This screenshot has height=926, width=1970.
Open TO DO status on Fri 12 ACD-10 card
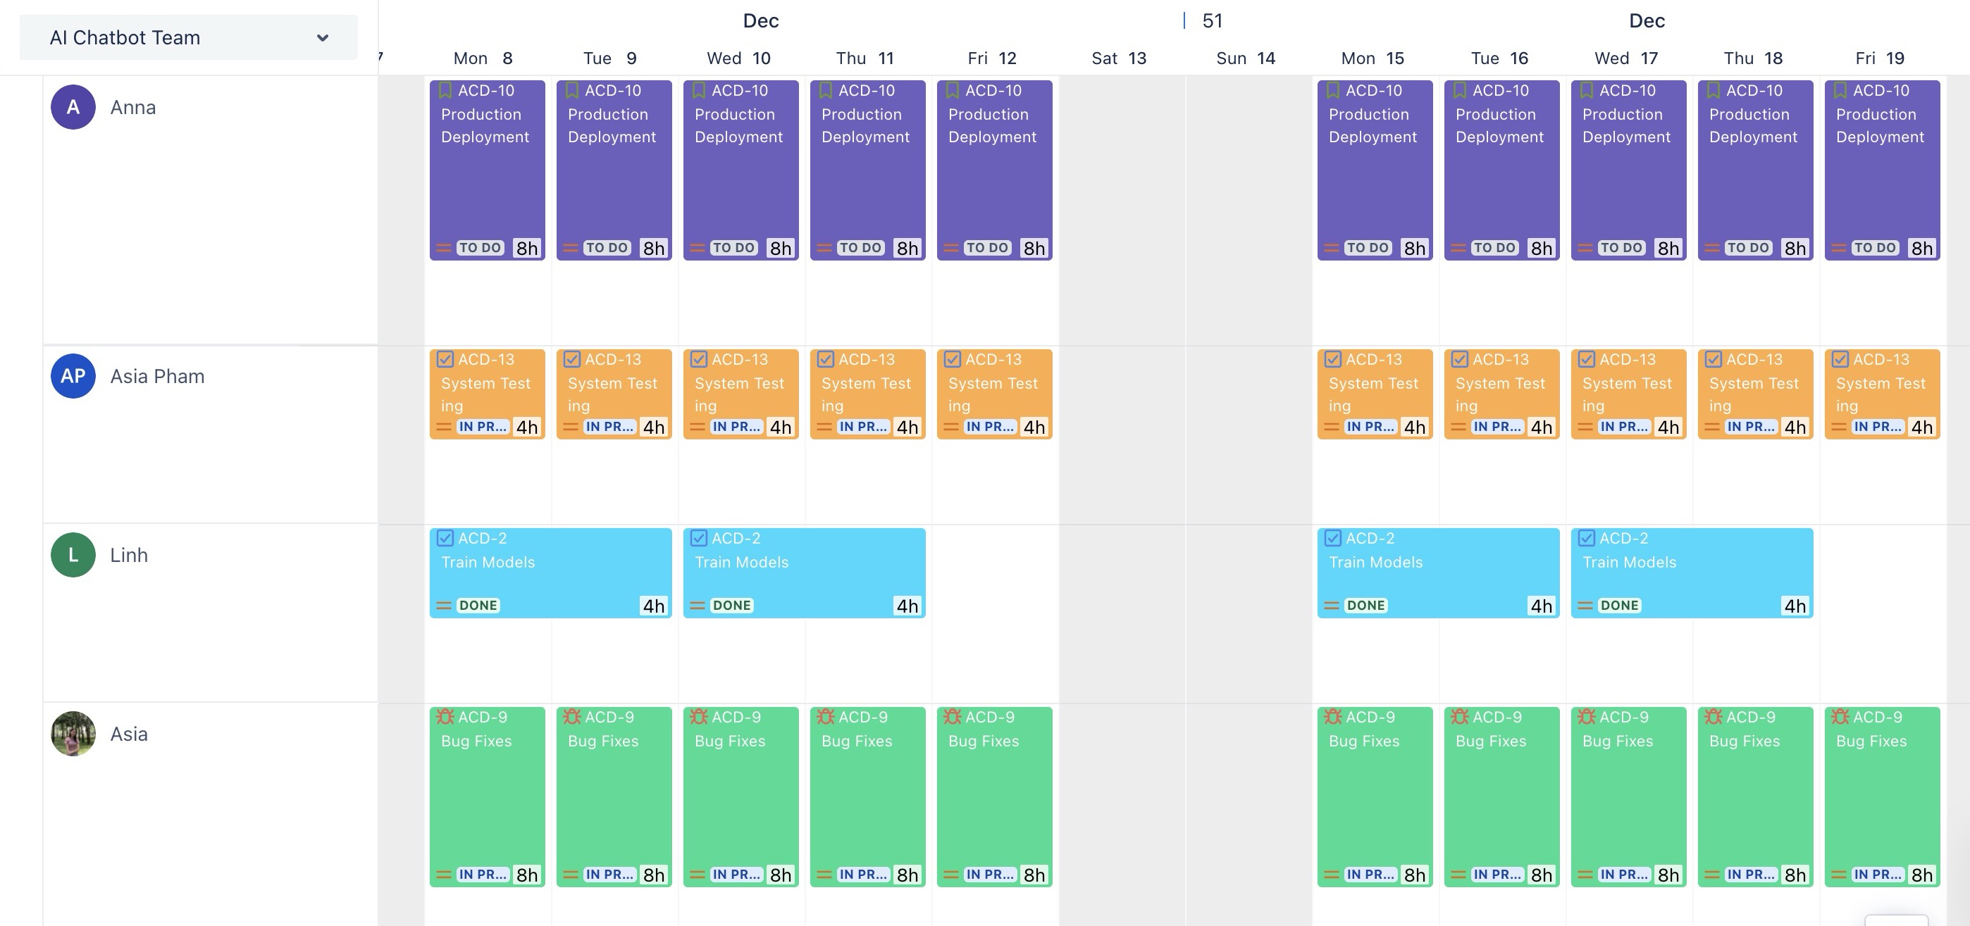[x=986, y=248]
